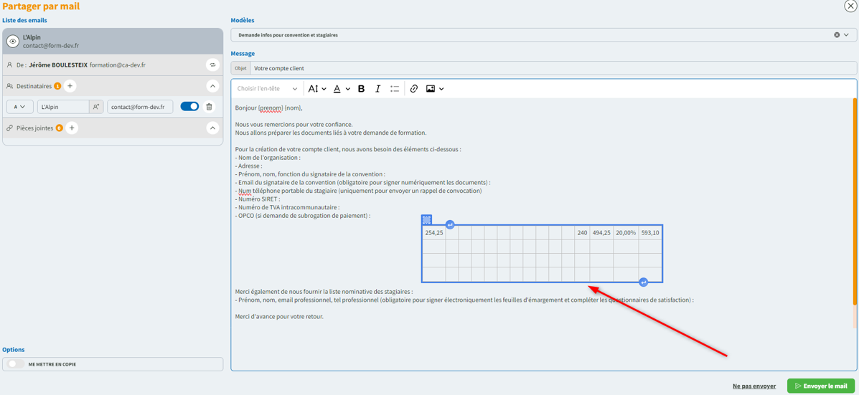The image size is (859, 395).
Task: Open the image options dropdown arrow
Action: click(441, 89)
